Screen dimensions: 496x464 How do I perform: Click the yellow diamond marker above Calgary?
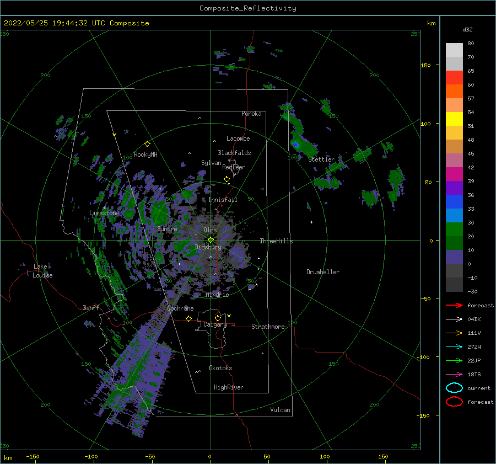[x=218, y=318]
